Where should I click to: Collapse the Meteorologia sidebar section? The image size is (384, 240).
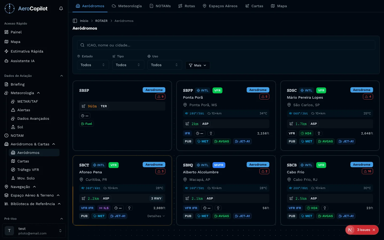coord(38,93)
